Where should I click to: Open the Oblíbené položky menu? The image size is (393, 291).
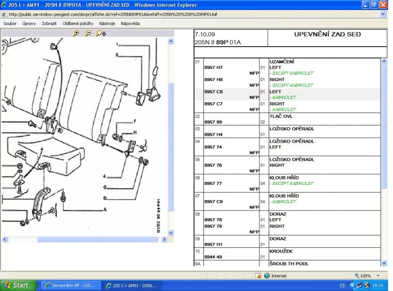click(78, 23)
